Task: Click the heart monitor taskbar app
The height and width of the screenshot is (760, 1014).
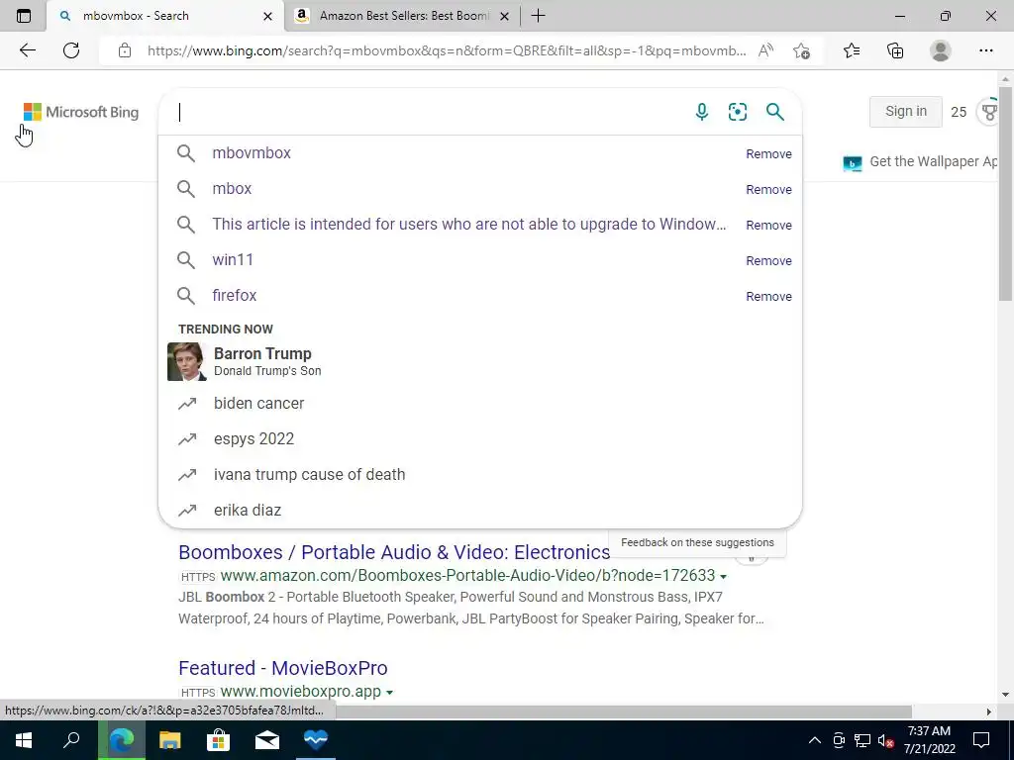Action: point(316,740)
